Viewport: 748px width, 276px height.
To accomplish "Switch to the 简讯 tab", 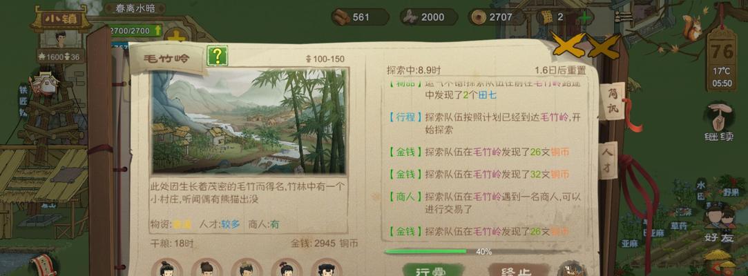I will tap(612, 101).
